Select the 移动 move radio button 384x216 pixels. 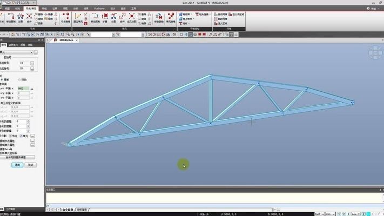22,79
